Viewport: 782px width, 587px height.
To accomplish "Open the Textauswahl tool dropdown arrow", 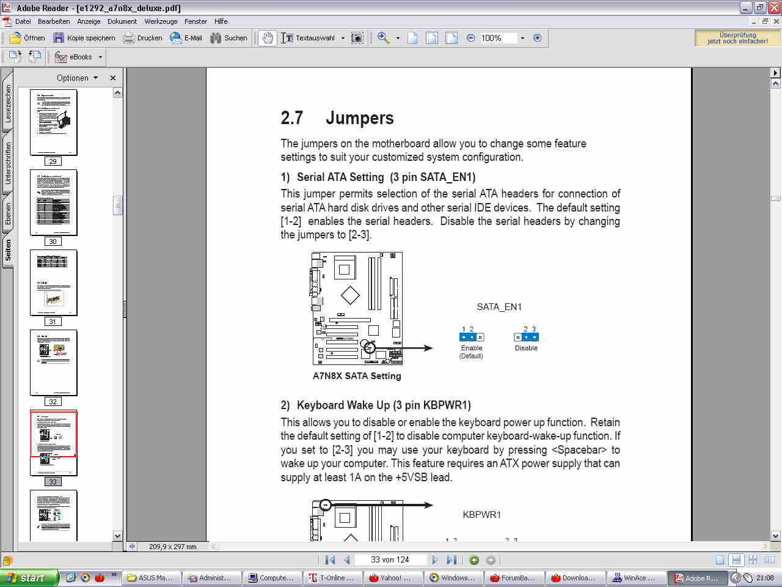I will pos(343,38).
